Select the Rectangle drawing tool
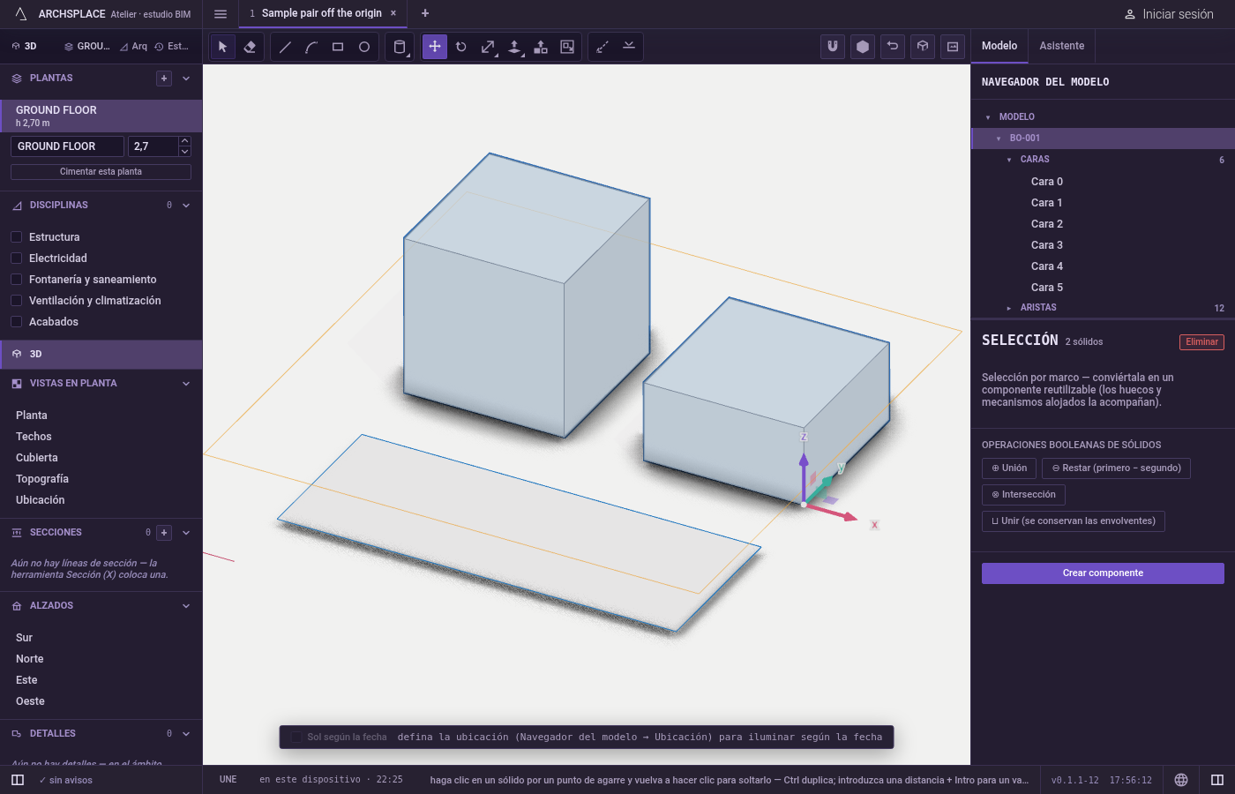Screen dimensions: 1235x794 338,47
